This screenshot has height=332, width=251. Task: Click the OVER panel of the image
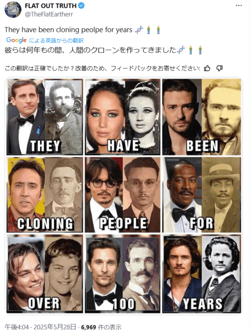tap(45, 274)
